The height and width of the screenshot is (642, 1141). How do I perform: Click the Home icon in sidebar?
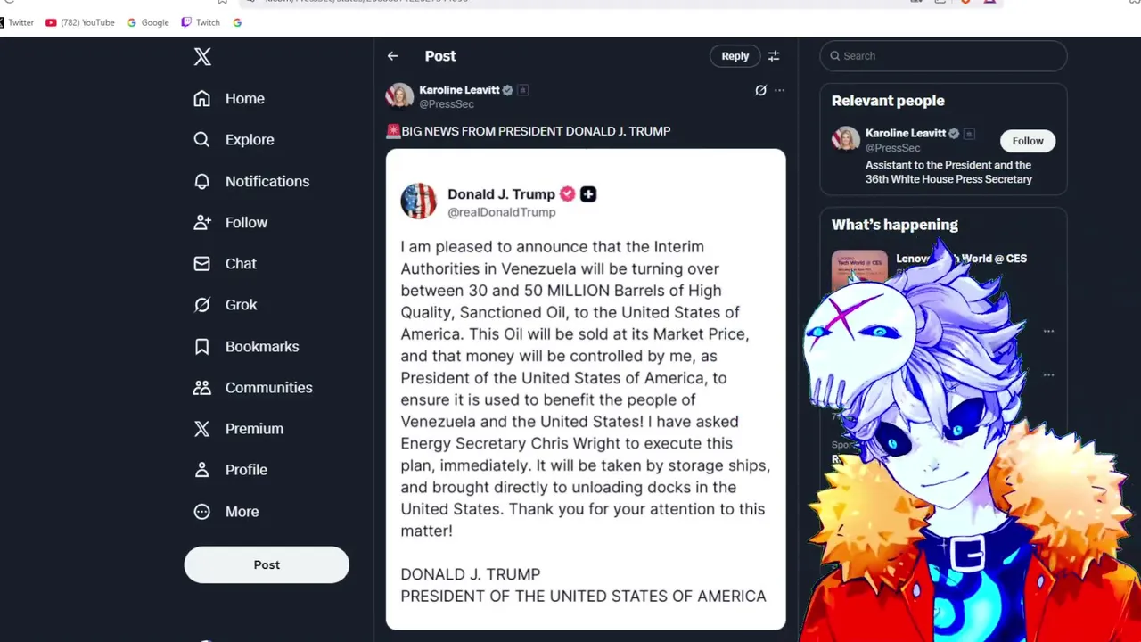point(202,98)
